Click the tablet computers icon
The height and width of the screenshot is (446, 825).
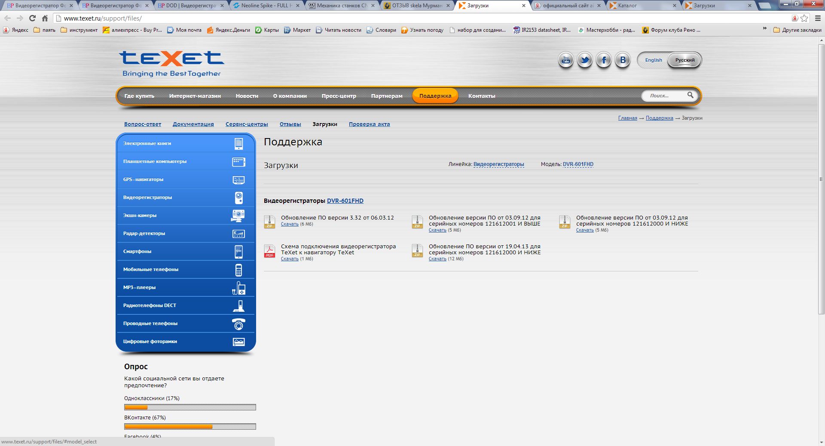pos(238,162)
